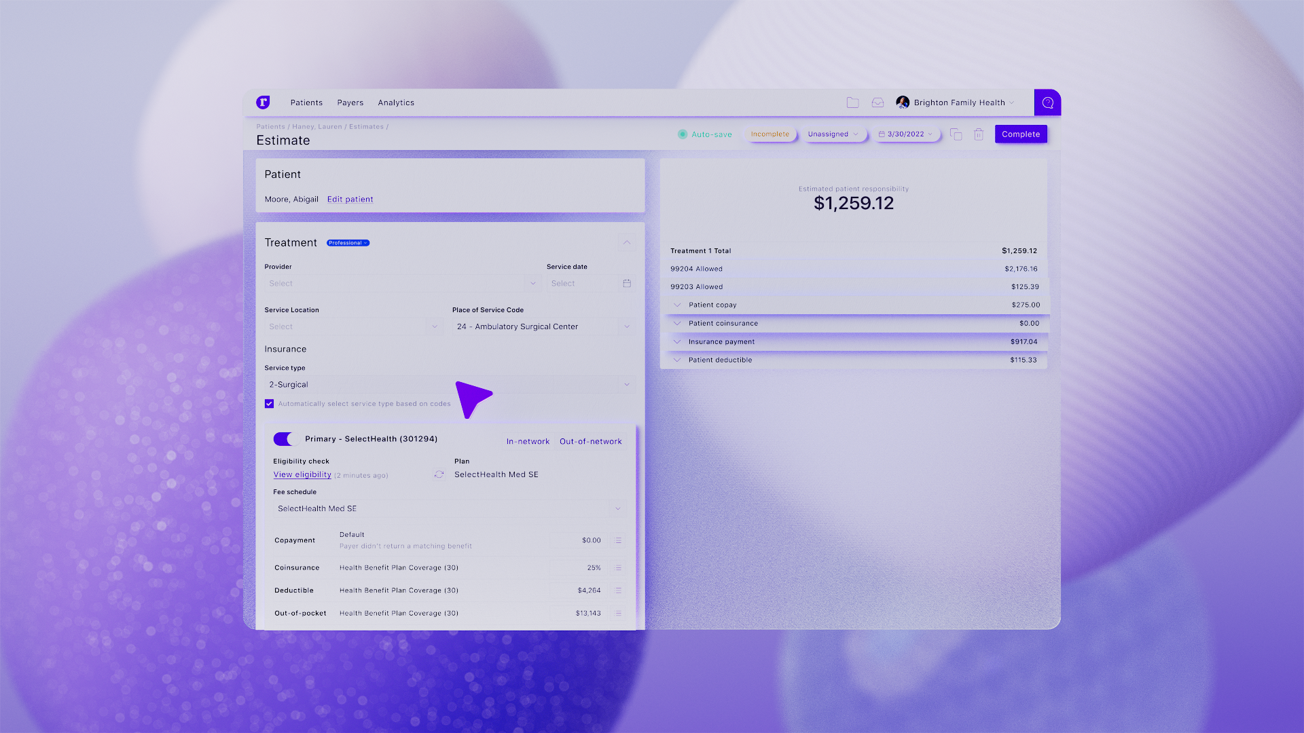
Task: Click the app logo icon in the navbar
Action: click(x=263, y=102)
